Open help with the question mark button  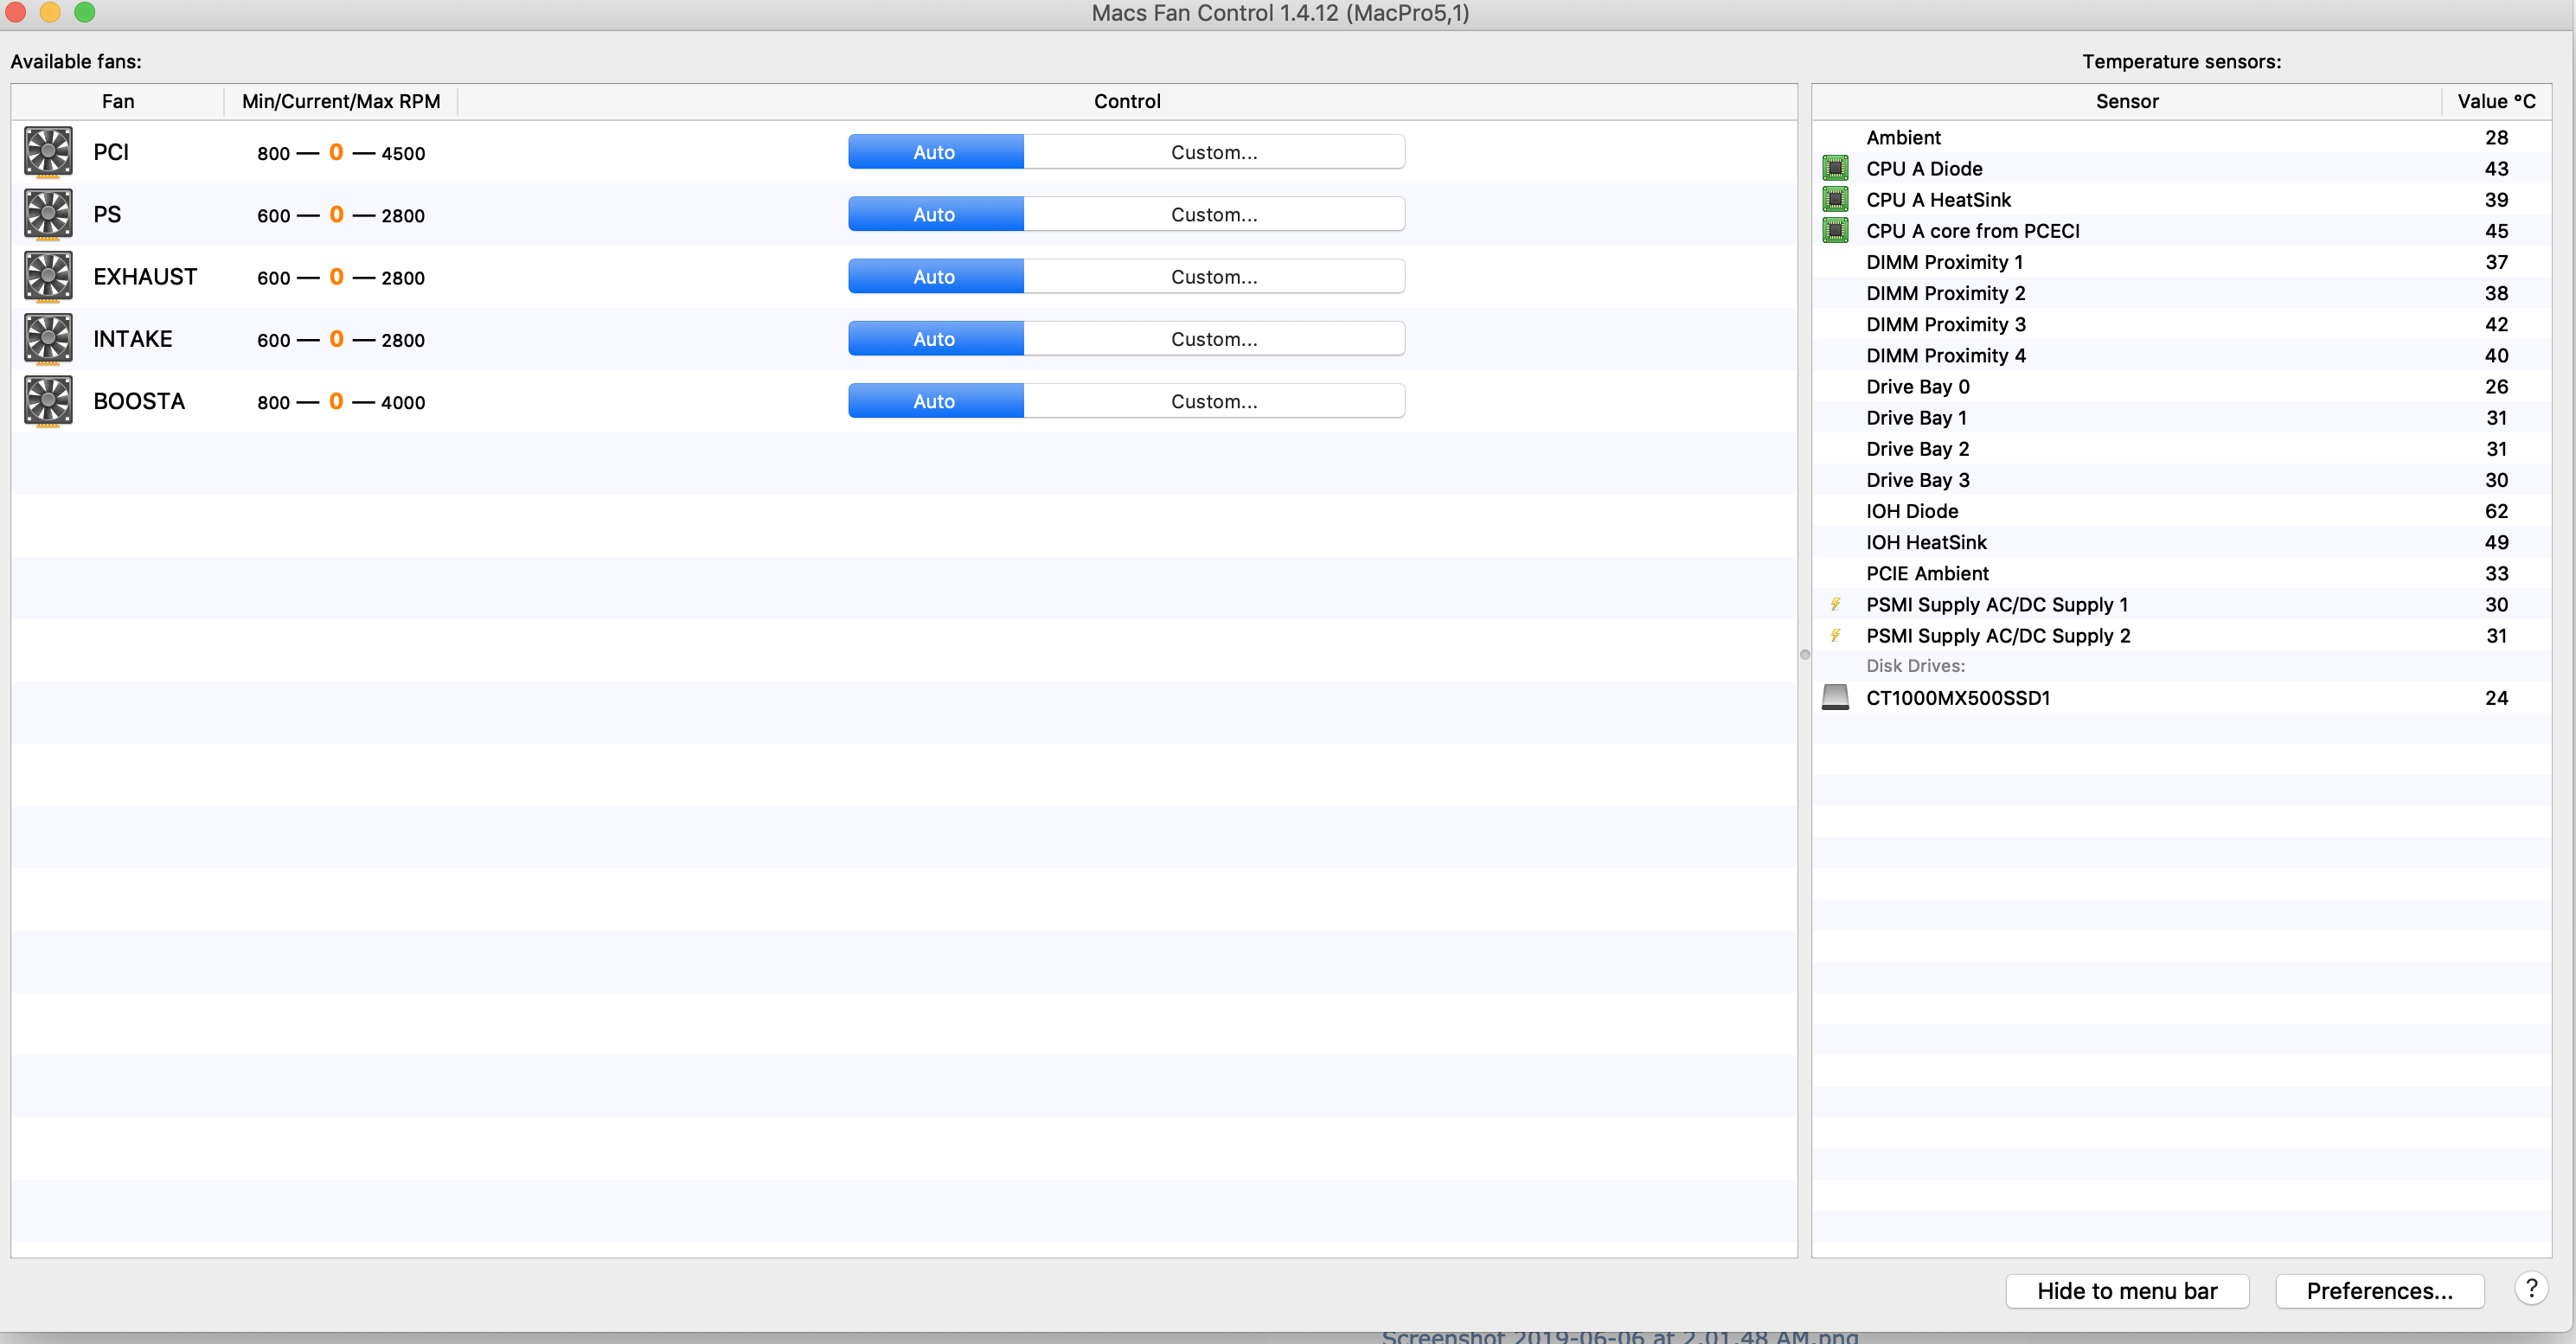[2531, 1289]
